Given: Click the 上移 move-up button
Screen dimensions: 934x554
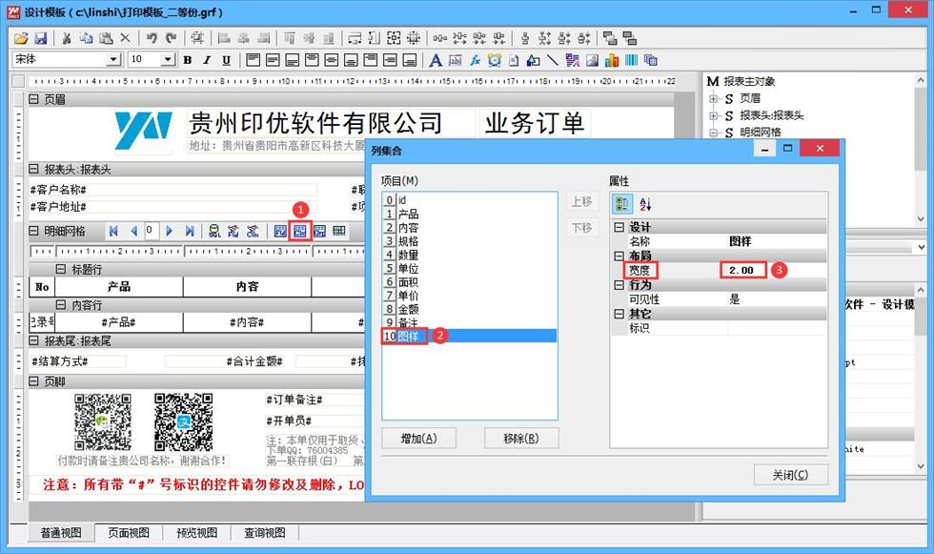Looking at the screenshot, I should [x=581, y=201].
